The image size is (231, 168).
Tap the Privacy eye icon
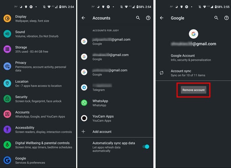pos(7,66)
